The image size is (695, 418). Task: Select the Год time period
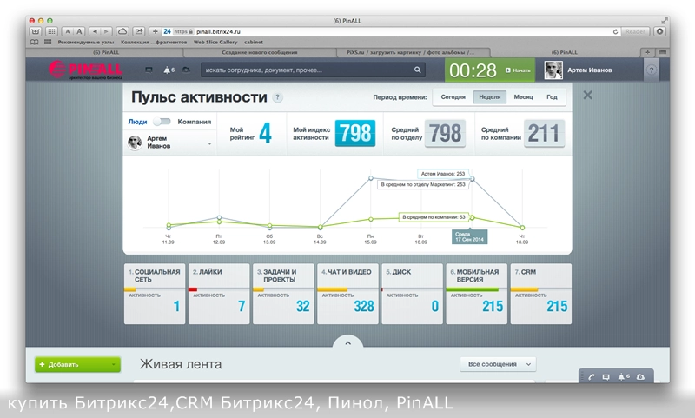click(x=552, y=97)
